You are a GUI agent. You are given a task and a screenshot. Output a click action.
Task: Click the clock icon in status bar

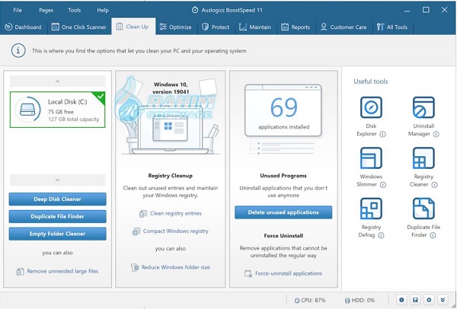click(x=401, y=300)
